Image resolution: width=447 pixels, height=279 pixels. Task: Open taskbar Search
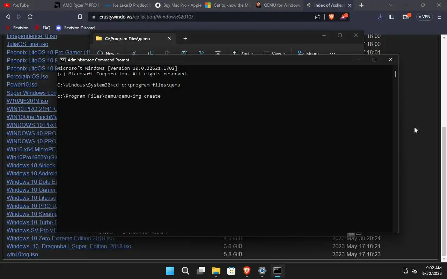coord(185,271)
